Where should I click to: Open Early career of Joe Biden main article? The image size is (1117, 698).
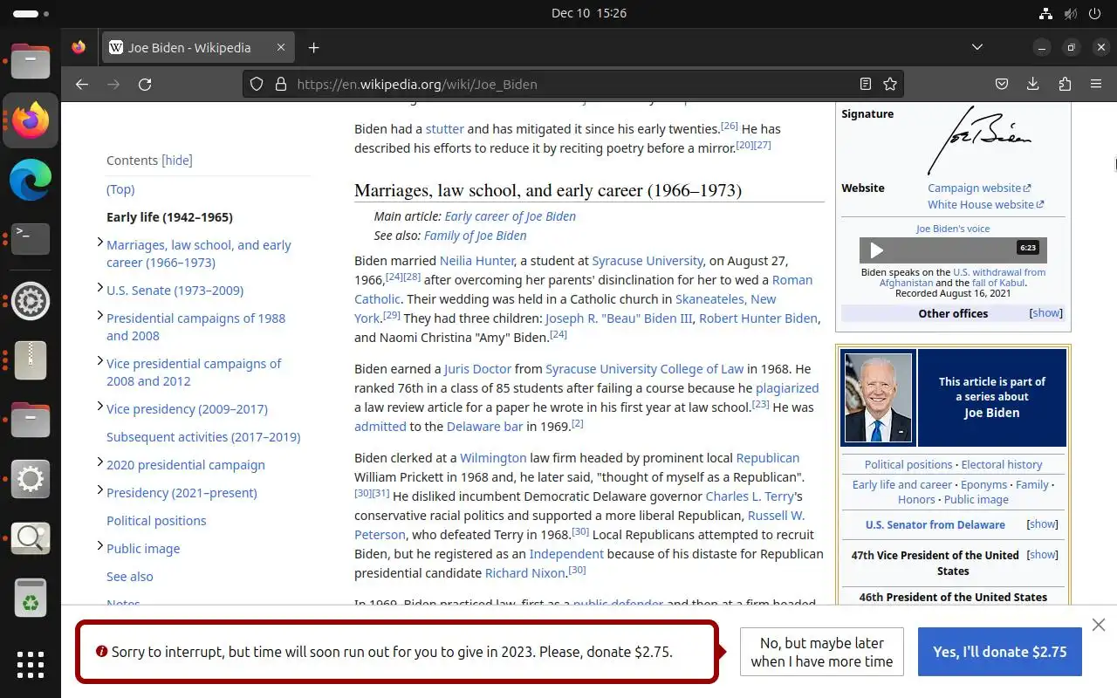pos(510,216)
